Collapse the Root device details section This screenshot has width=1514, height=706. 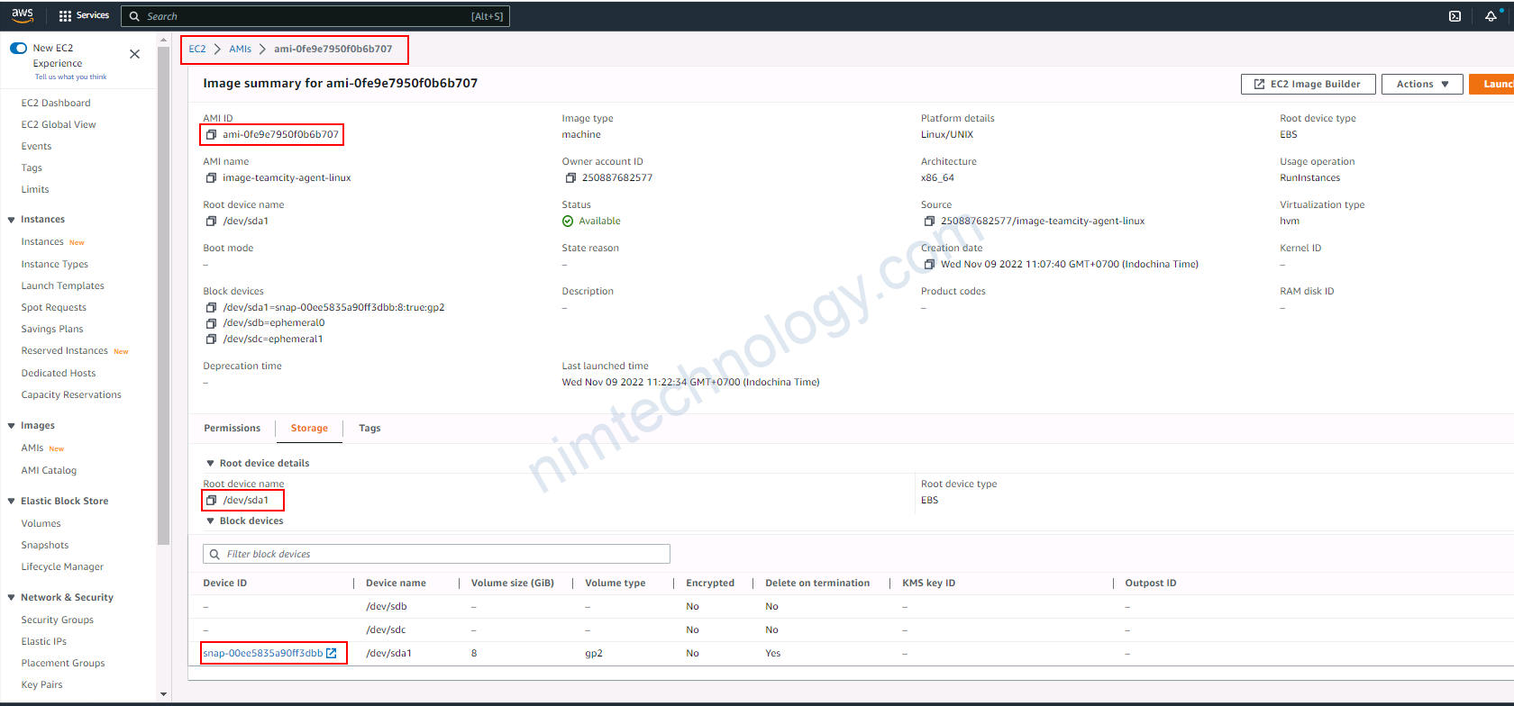pyautogui.click(x=210, y=463)
